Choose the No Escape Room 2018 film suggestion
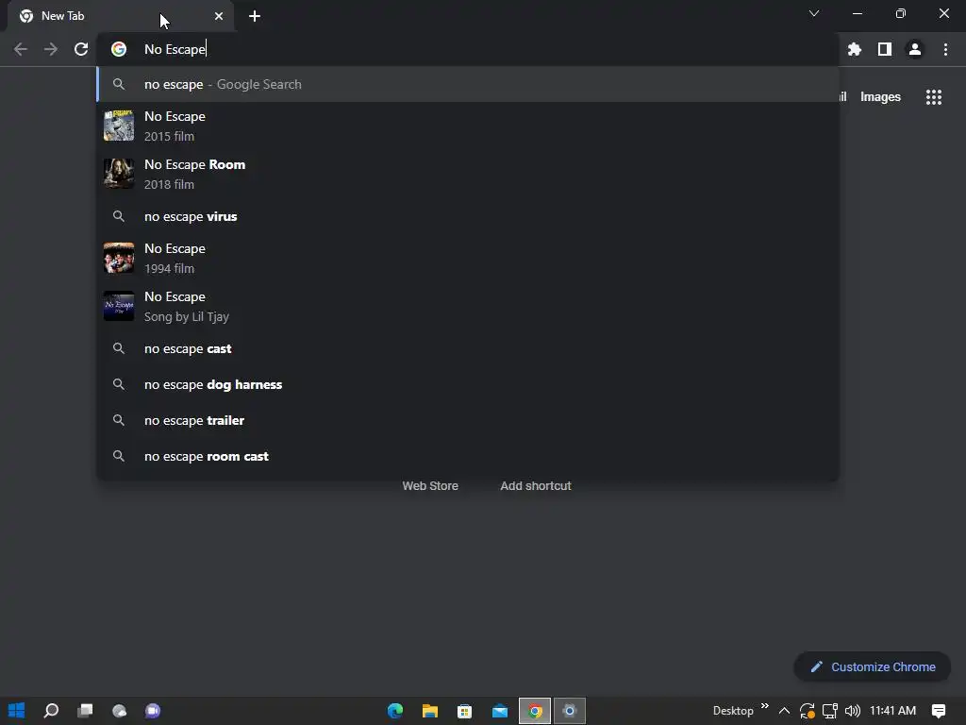This screenshot has width=966, height=725. pos(468,174)
